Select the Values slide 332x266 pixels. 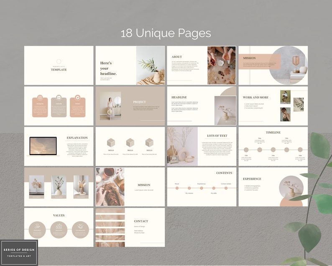point(59,227)
